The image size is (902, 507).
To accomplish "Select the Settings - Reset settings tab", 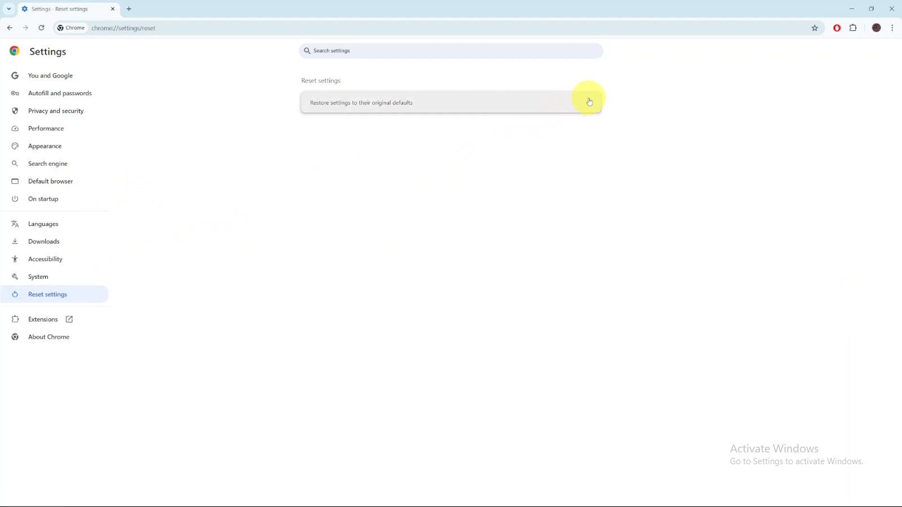I will coord(68,9).
